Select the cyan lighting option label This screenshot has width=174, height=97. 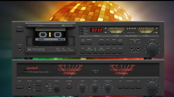coord(50,91)
